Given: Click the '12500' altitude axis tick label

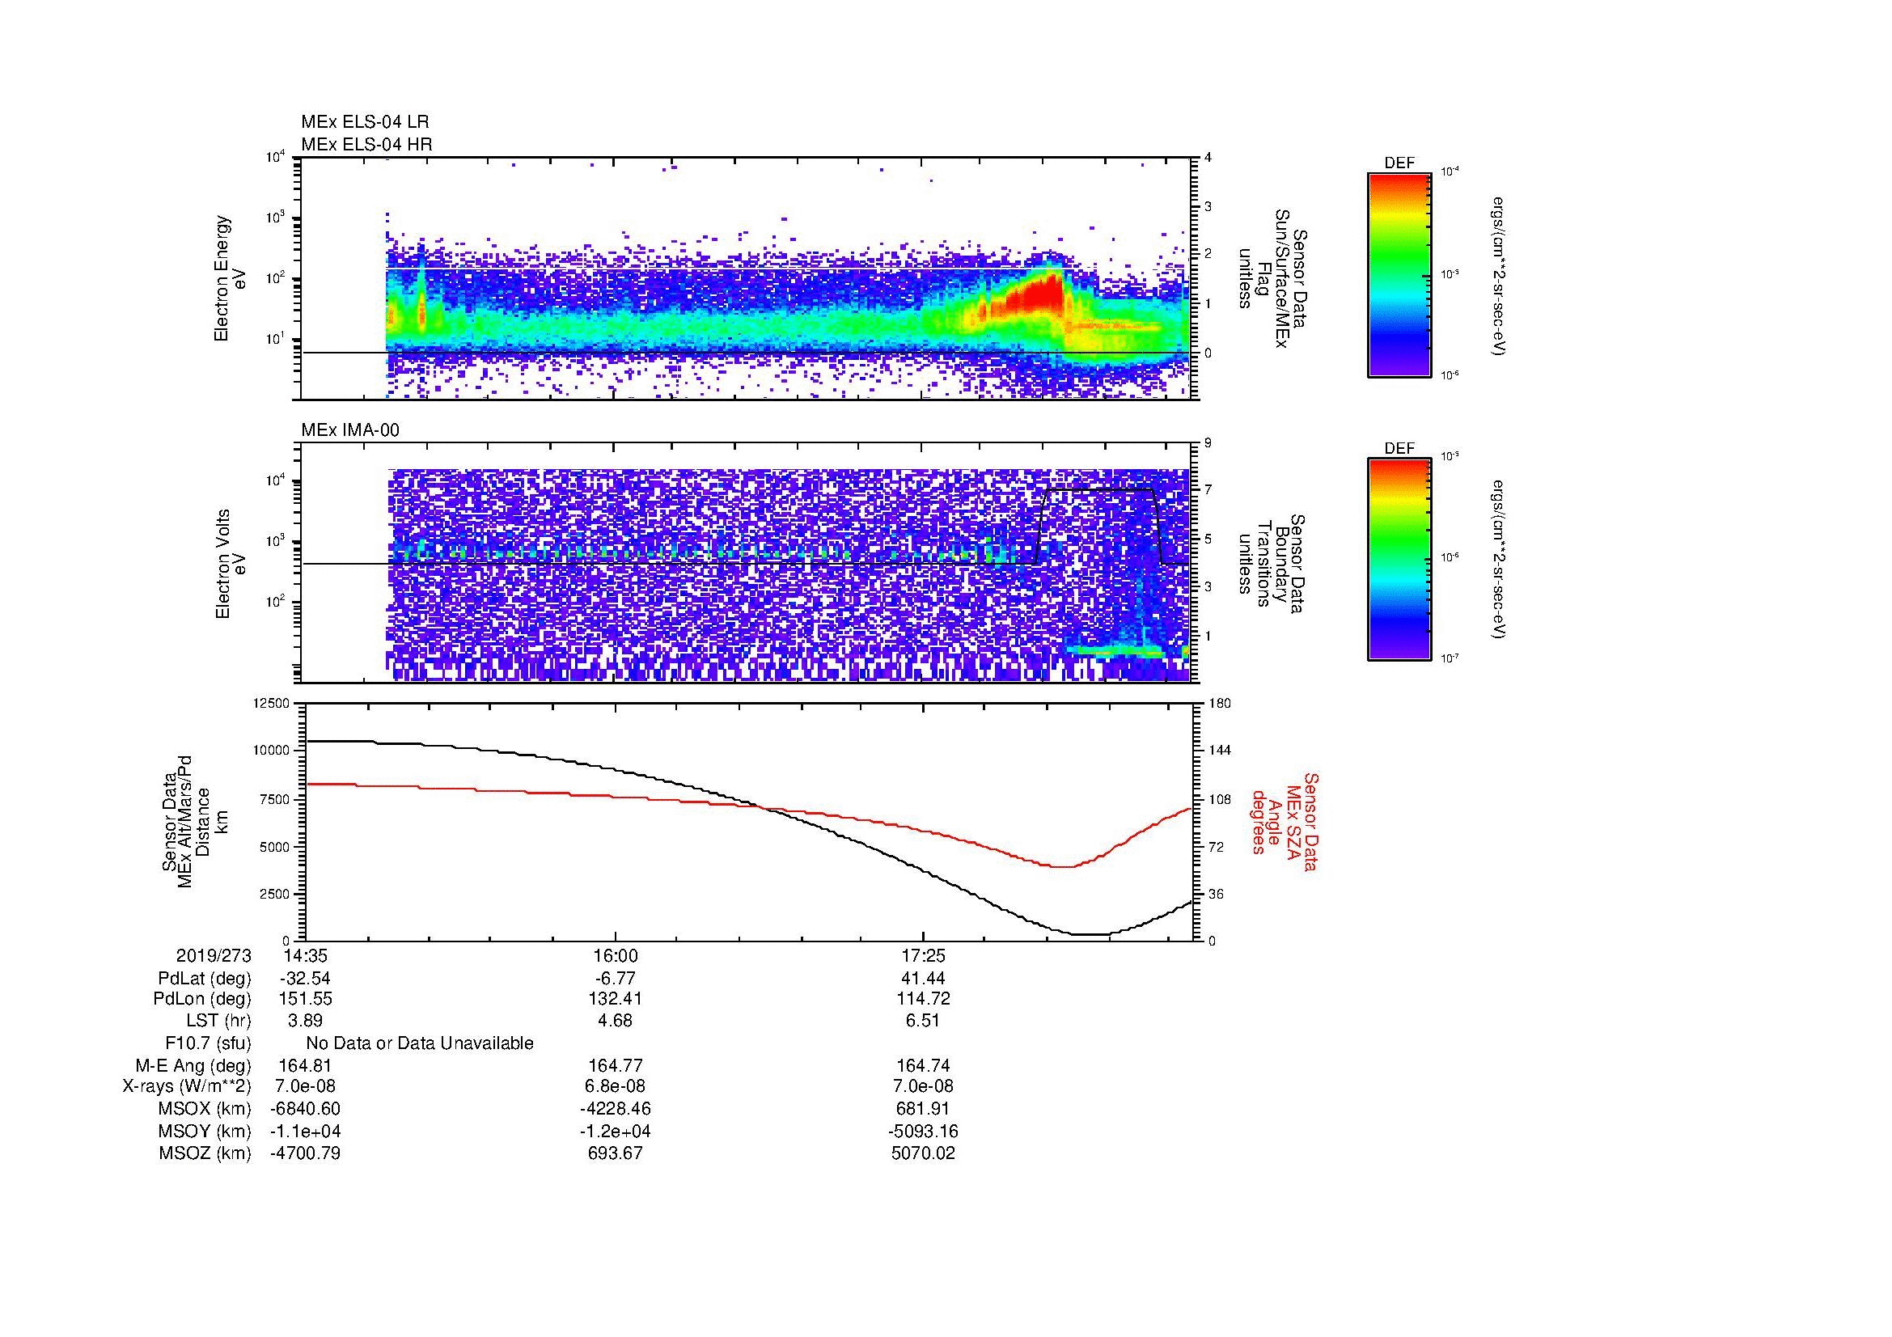Looking at the screenshot, I should (271, 703).
